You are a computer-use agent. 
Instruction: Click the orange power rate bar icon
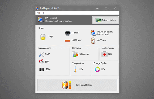point(68,40)
